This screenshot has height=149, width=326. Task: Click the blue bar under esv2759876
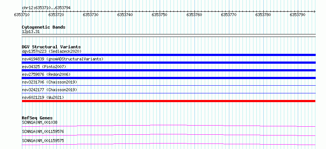point(168,78)
